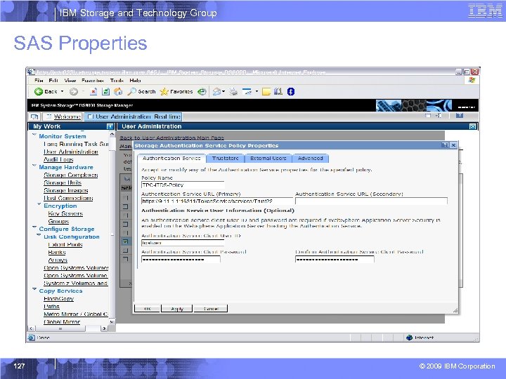This screenshot has height=379, width=506.
Task: Click the Research books toolbar icon
Action: [278, 91]
